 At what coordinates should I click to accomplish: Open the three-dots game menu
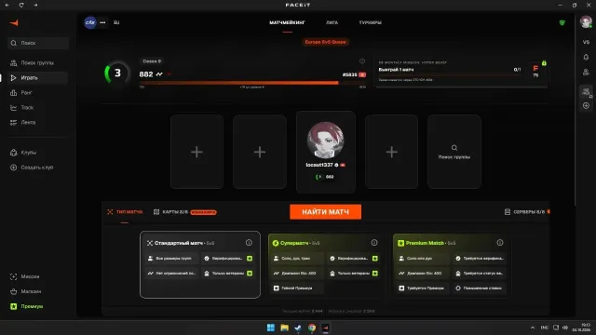click(102, 22)
